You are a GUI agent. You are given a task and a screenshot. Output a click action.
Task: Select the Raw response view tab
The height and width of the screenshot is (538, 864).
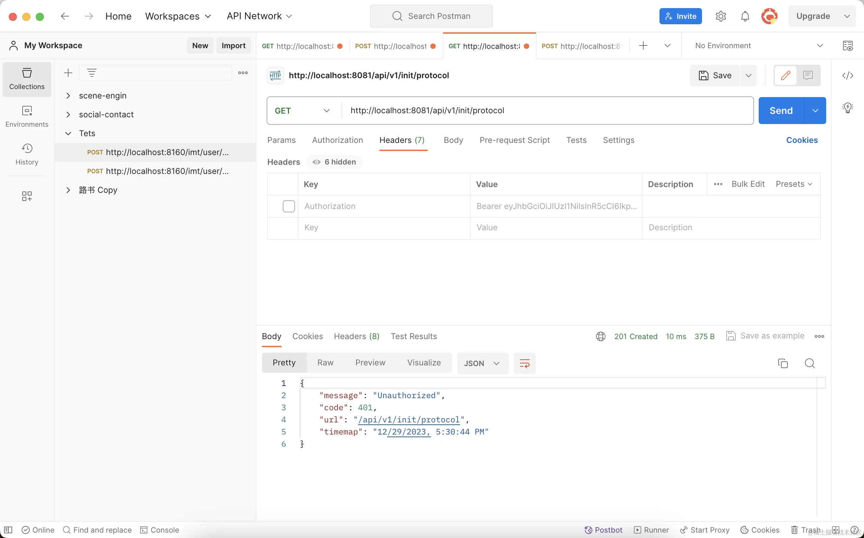[x=325, y=363]
